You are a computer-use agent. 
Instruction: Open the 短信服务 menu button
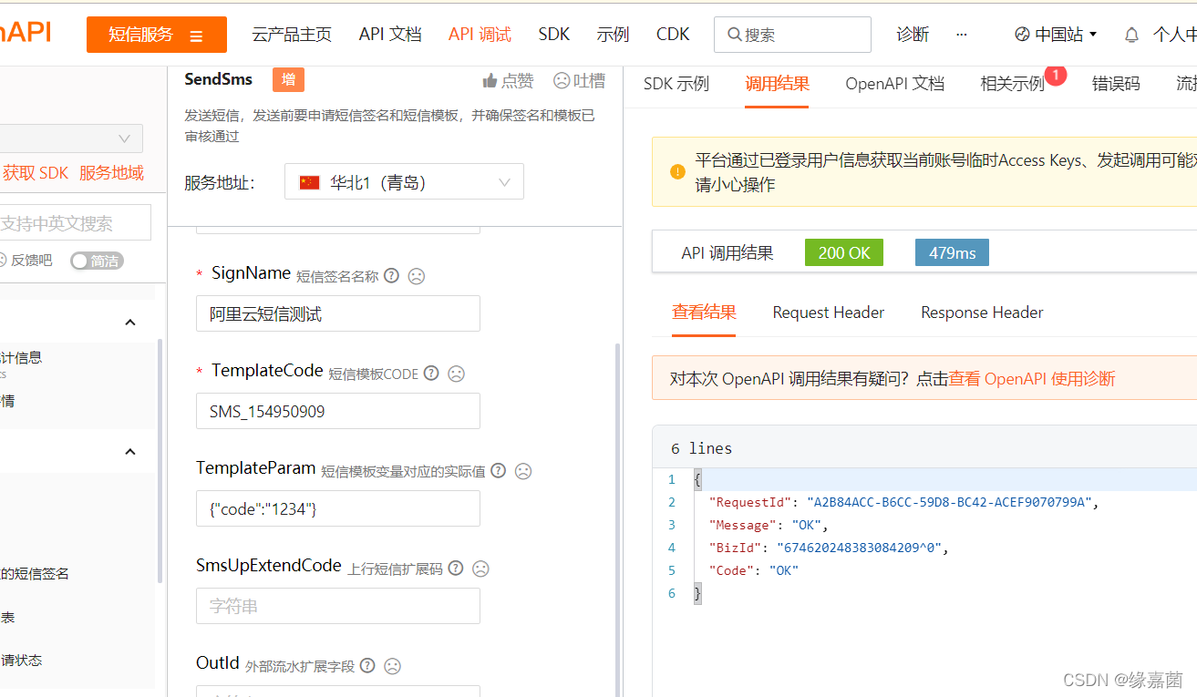pyautogui.click(x=157, y=35)
